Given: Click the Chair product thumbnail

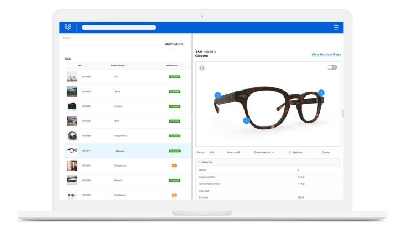Looking at the screenshot, I should (72, 121).
